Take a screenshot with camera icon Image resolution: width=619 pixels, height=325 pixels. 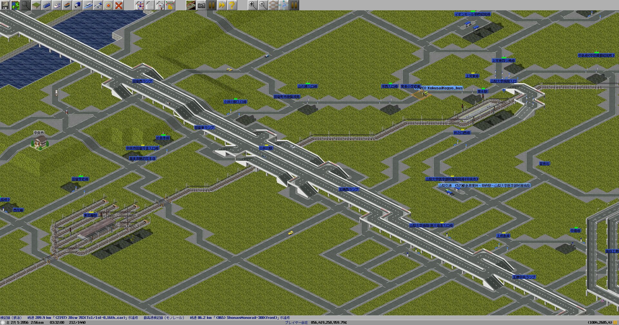coord(201,5)
